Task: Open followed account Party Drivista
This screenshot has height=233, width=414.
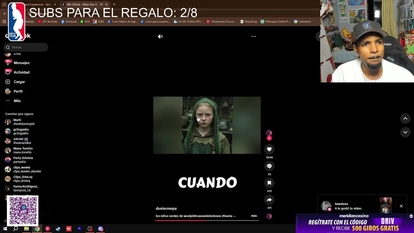Action: 19,160
